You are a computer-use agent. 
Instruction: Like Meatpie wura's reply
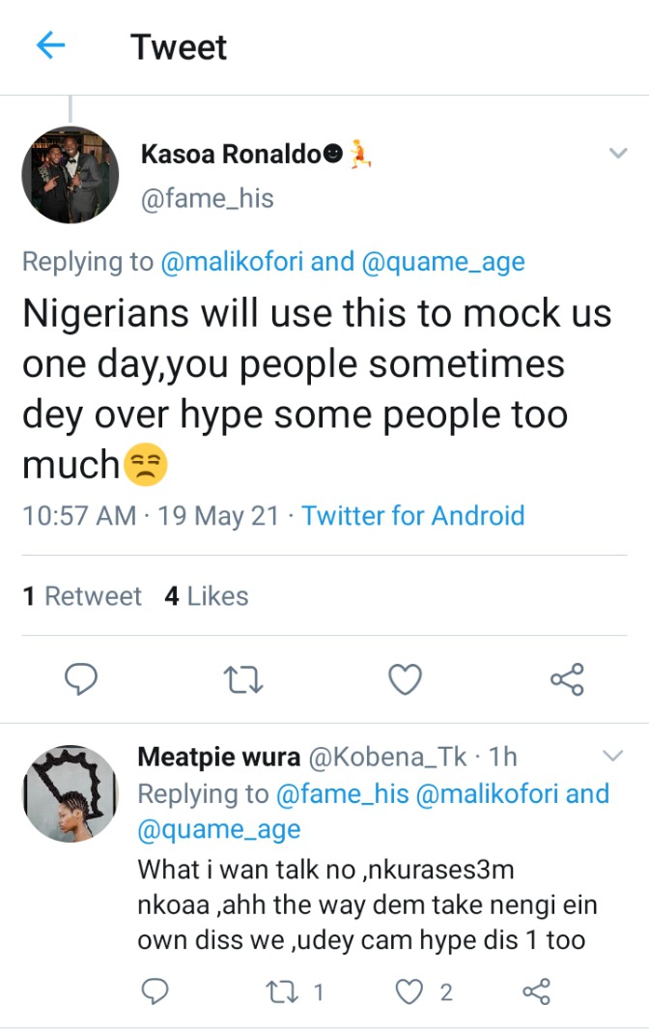tap(409, 991)
